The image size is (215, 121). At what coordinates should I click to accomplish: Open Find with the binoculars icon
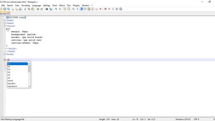pos(47,9)
